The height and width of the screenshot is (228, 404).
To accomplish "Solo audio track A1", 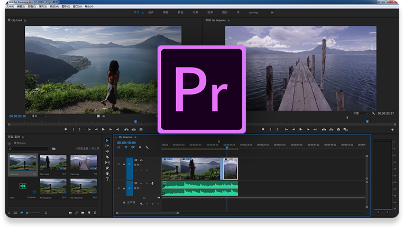I will pyautogui.click(x=147, y=183).
